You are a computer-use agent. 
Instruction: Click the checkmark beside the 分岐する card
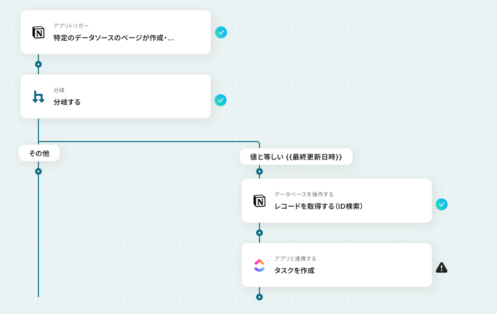pos(221,100)
